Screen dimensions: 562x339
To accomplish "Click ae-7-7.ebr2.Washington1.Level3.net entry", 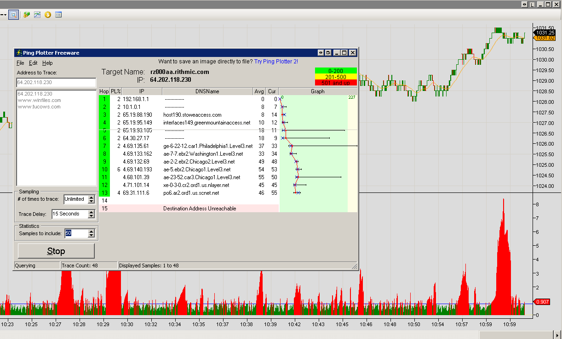I will click(203, 154).
